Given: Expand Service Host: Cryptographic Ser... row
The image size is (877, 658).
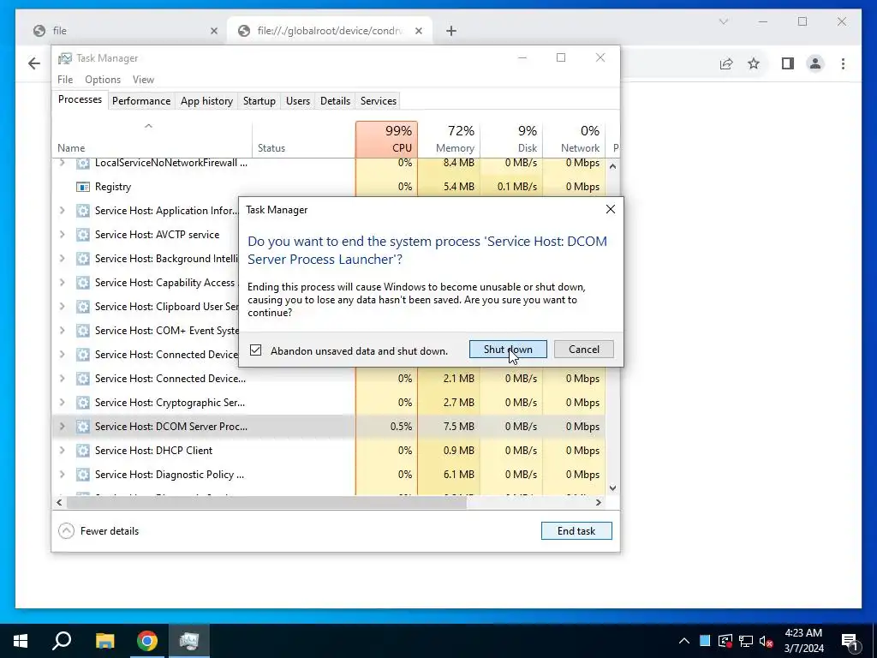Looking at the screenshot, I should (62, 403).
